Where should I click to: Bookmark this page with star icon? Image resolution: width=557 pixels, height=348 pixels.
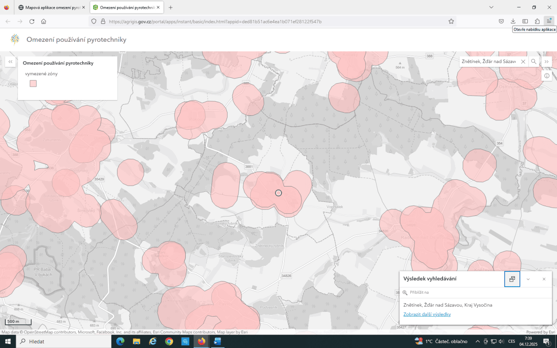coord(451,21)
